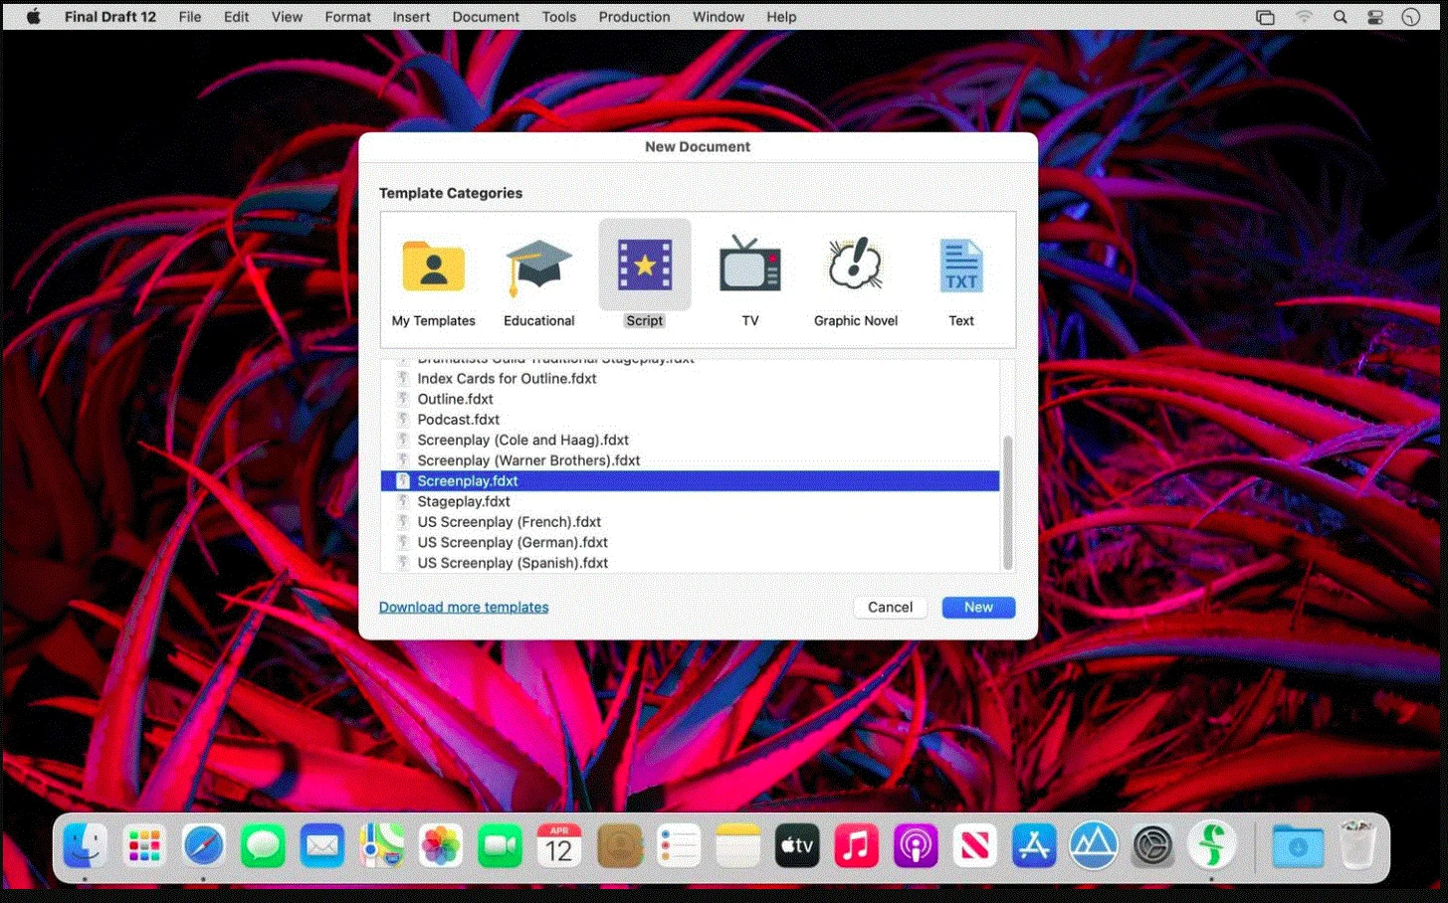Open the Production menu
Viewport: 1448px width, 903px height.
634,17
